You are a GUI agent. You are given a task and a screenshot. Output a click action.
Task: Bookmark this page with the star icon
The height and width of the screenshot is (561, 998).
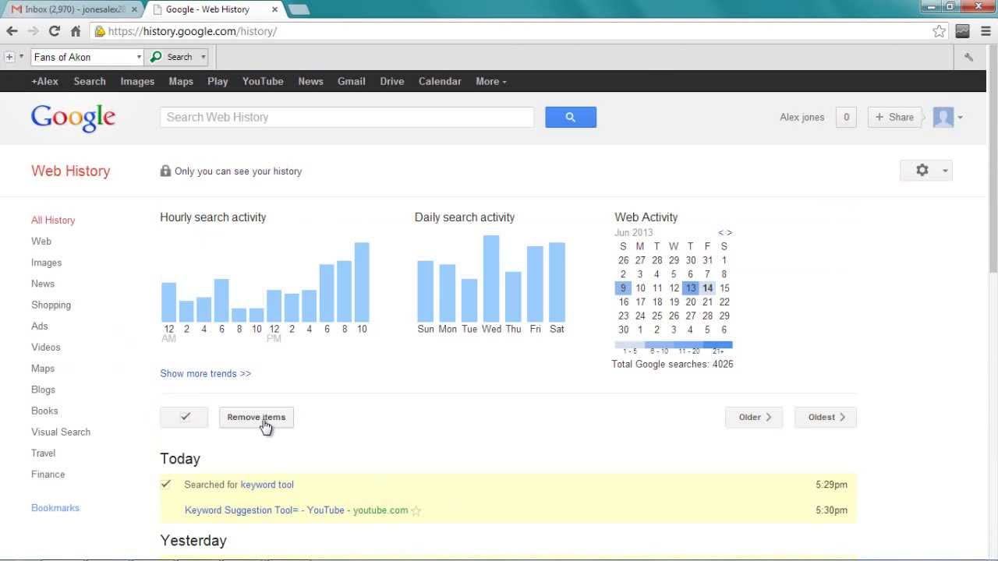click(x=939, y=31)
